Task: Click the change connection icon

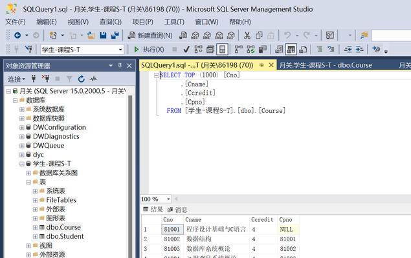Action: click(28, 49)
